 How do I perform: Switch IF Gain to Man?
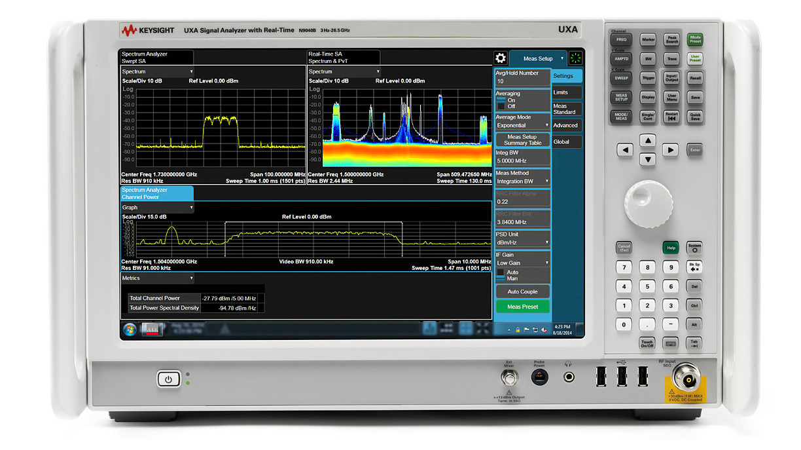[x=508, y=278]
